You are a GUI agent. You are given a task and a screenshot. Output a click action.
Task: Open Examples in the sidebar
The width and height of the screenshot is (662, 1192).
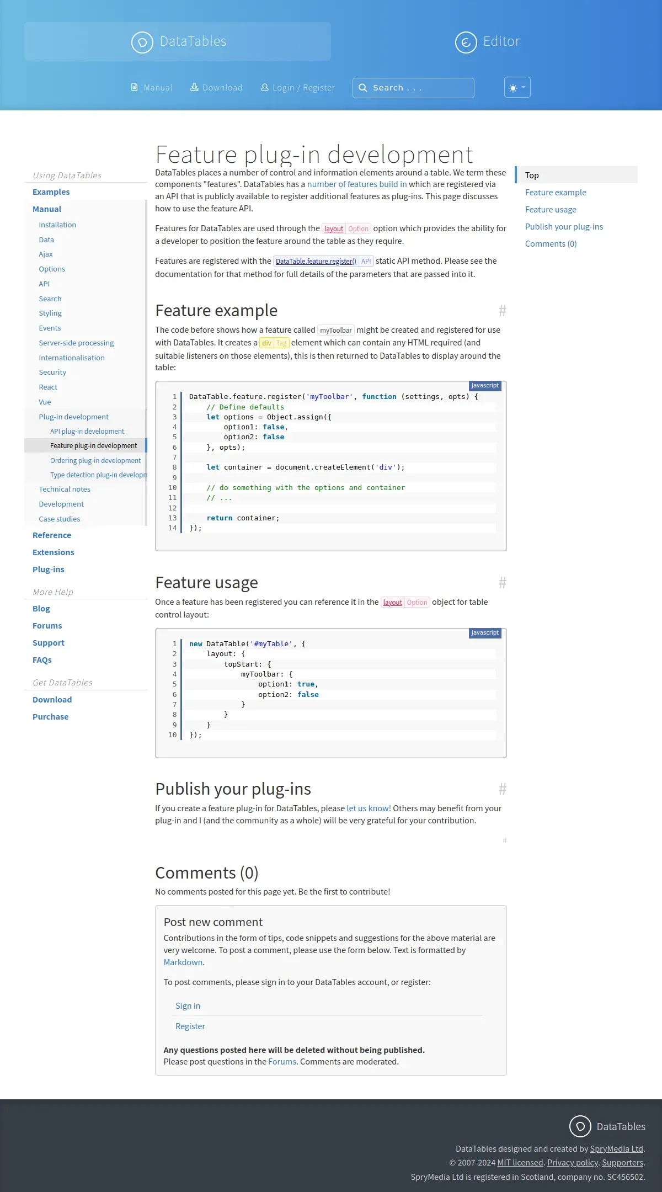tap(51, 192)
